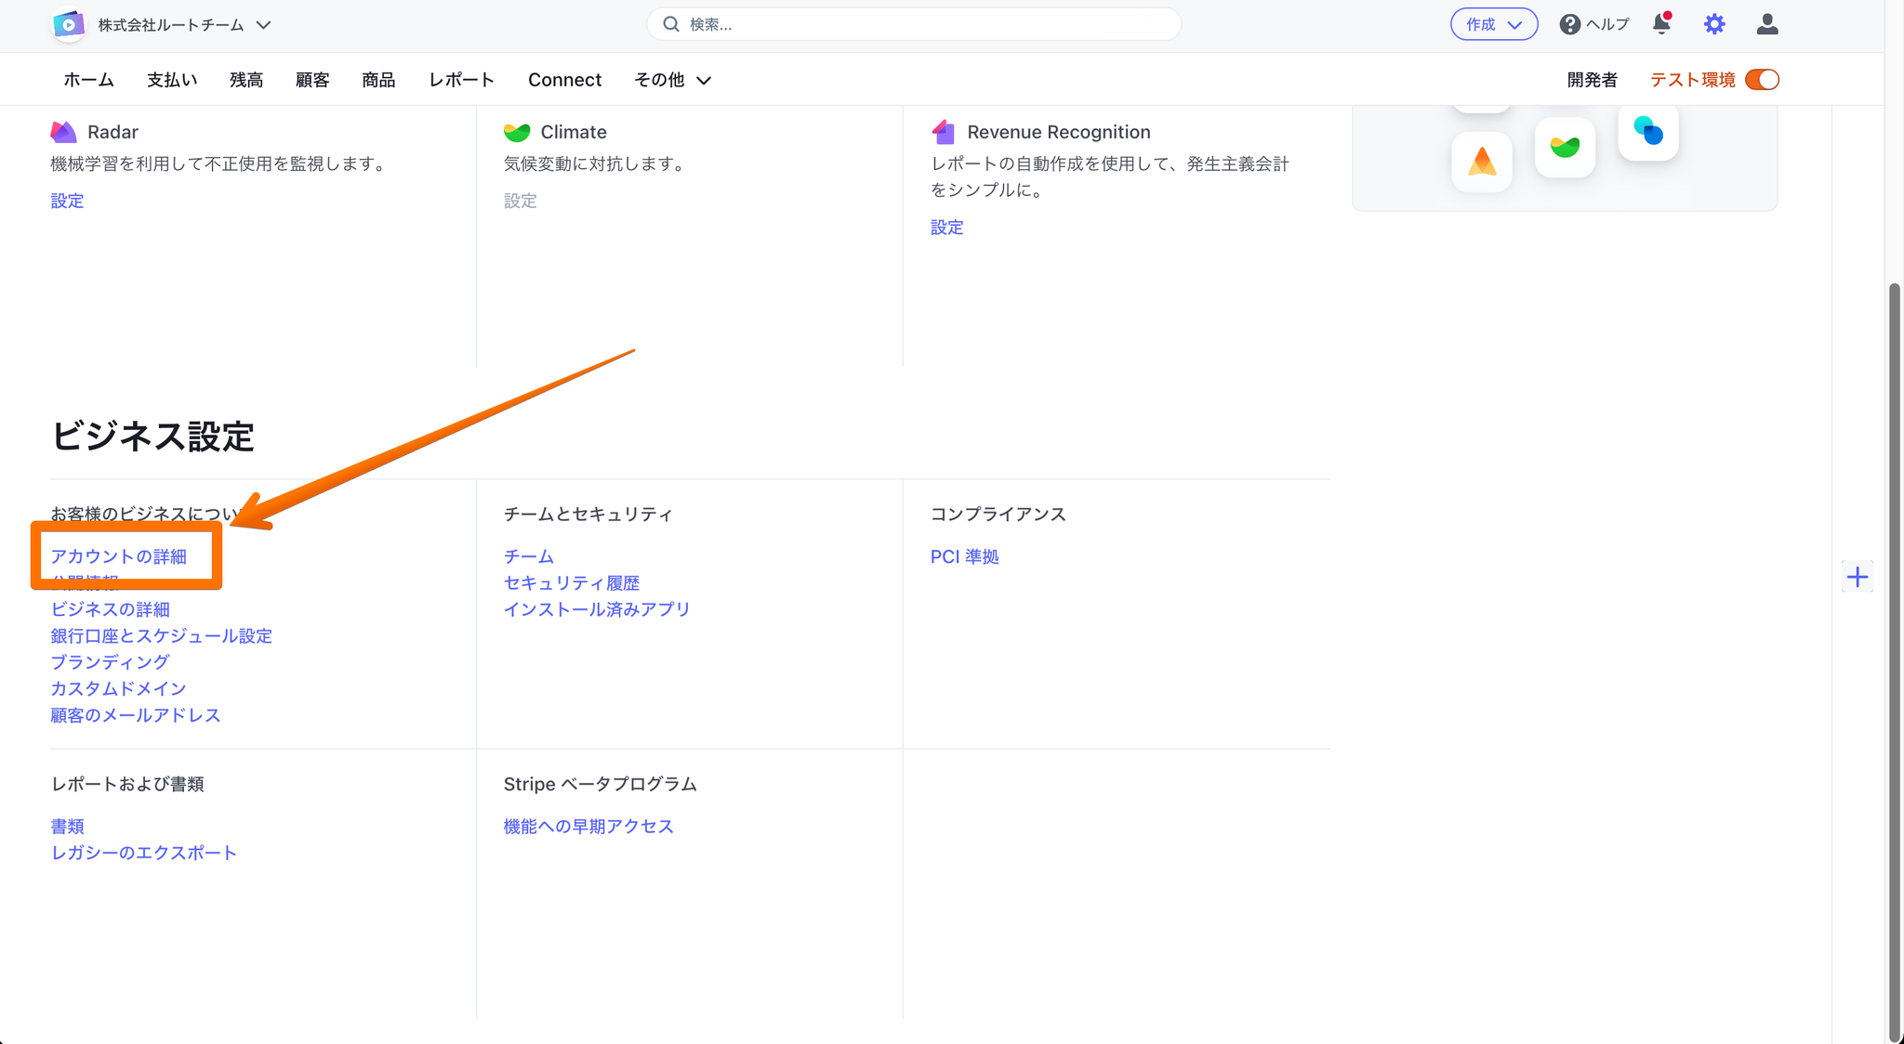This screenshot has height=1044, width=1904.
Task: Open 銀行口座とスケジュール設定 link
Action: [161, 636]
